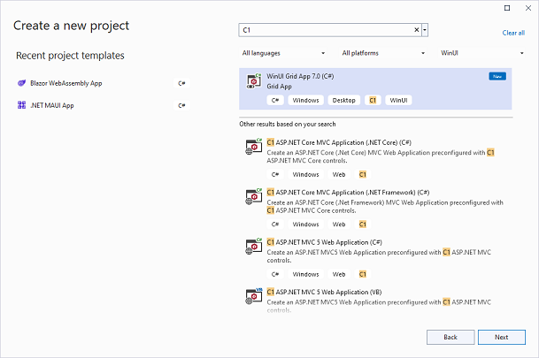Clear search text with the X icon
Viewport: 539px width, 358px height.
[417, 30]
